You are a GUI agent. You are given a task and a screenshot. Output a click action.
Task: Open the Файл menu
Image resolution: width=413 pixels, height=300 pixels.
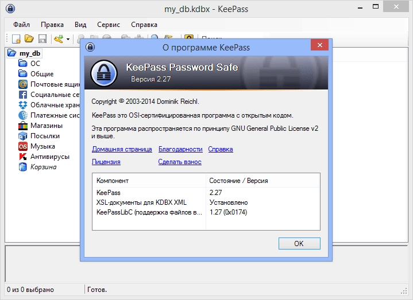pyautogui.click(x=21, y=25)
